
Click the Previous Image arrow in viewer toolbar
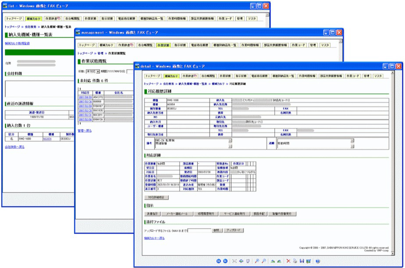(218, 261)
